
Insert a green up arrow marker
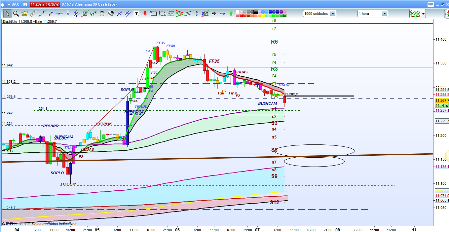231,14
